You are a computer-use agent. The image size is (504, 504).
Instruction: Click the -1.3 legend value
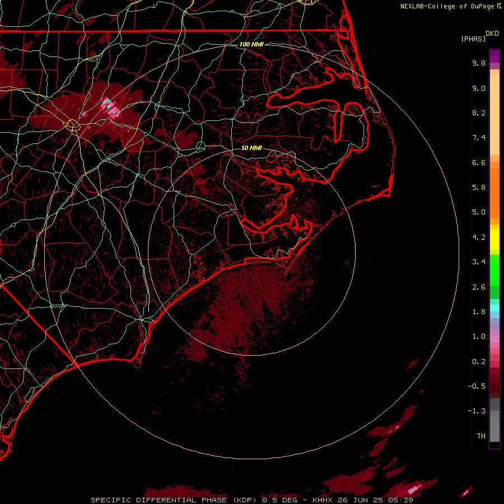click(x=477, y=411)
